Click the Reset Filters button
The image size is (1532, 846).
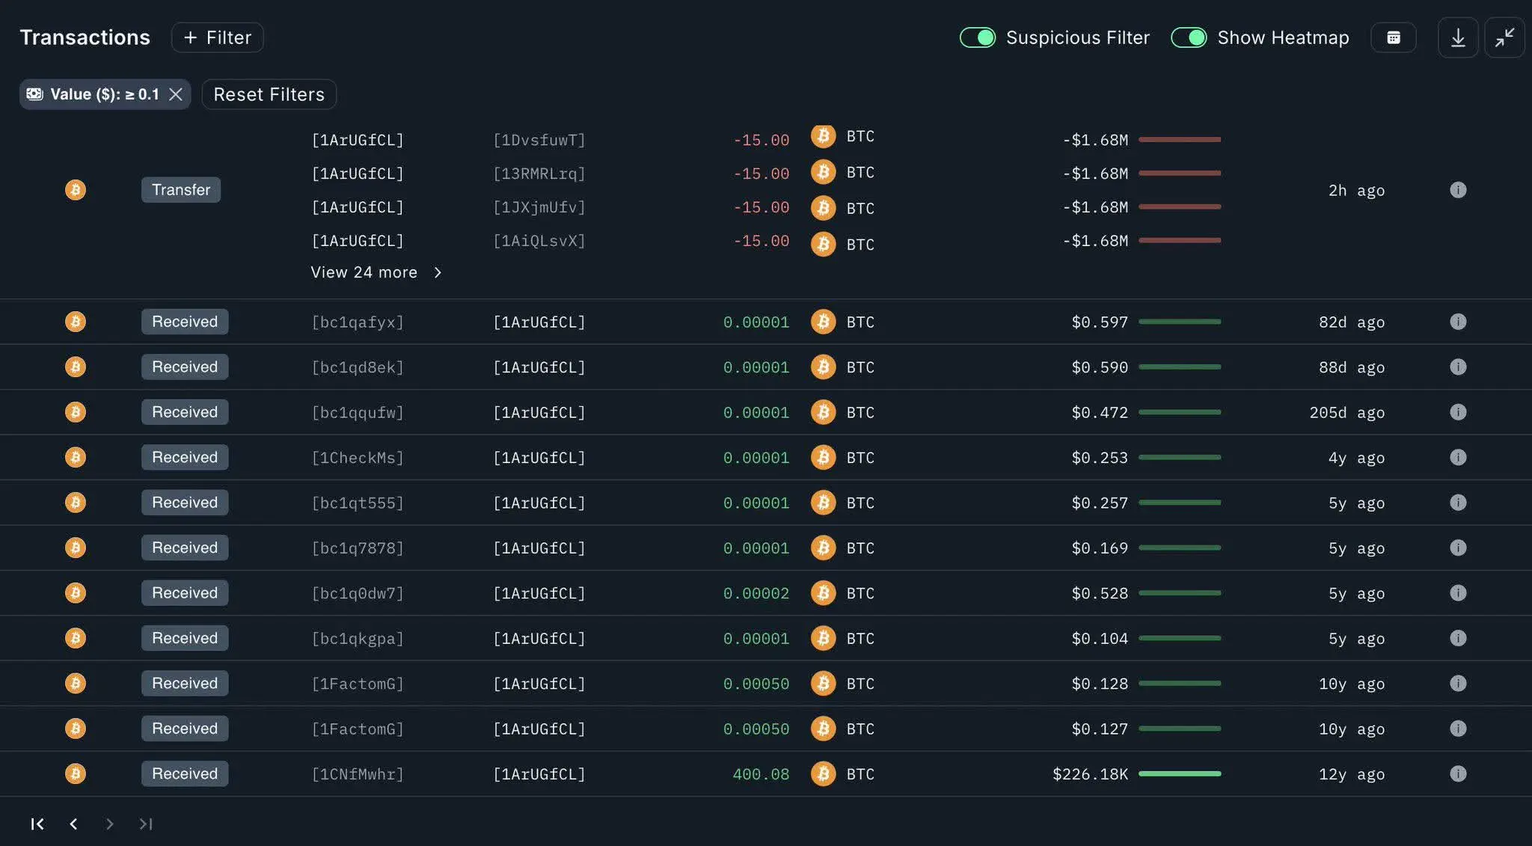click(269, 94)
